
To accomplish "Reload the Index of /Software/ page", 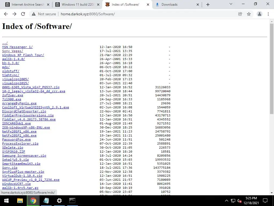I will (x=23, y=14).
